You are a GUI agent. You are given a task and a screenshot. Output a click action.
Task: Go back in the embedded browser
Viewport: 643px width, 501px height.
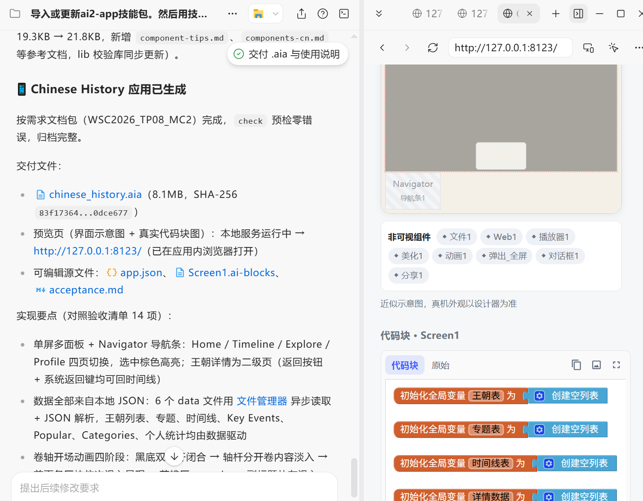383,47
